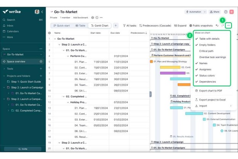Open the More menu in the sidebar
Screen dimensions: 238x159
coord(10,37)
